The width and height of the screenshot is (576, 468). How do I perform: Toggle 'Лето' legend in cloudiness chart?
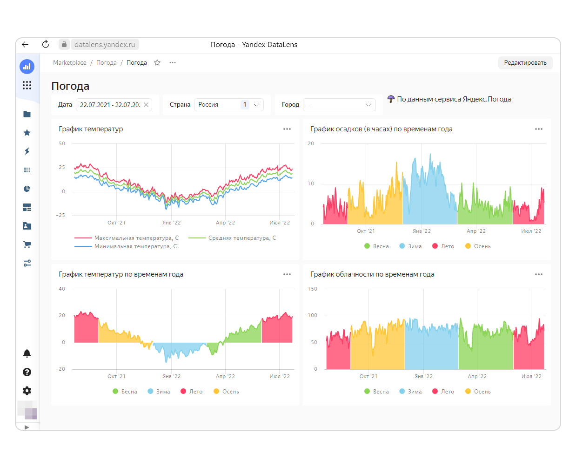click(443, 392)
